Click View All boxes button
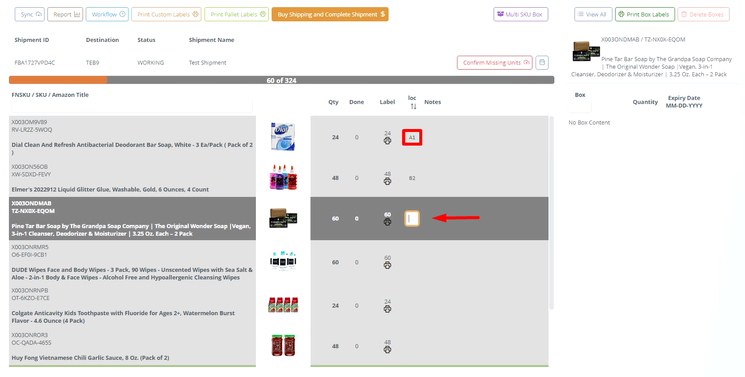This screenshot has width=745, height=377. (x=592, y=14)
